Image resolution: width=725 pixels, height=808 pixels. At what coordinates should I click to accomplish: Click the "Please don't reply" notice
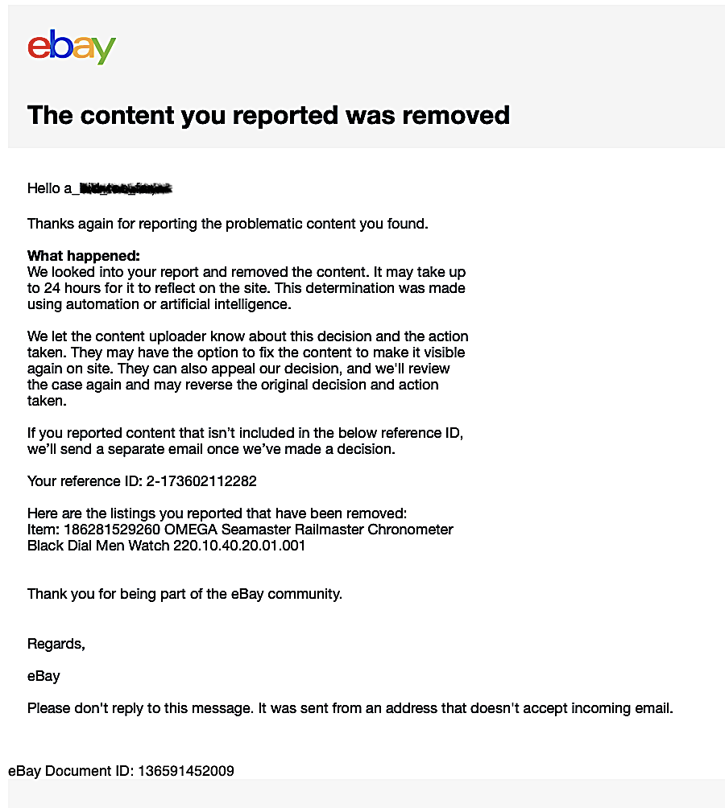point(350,708)
